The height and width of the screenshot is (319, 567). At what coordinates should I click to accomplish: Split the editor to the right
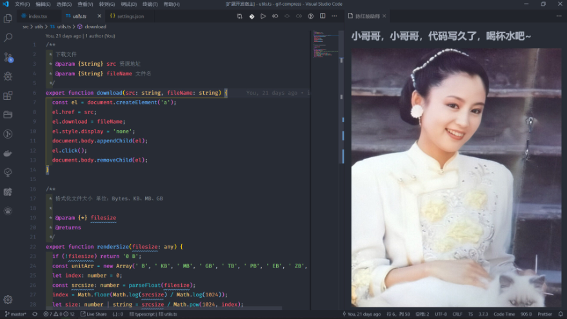pyautogui.click(x=323, y=16)
